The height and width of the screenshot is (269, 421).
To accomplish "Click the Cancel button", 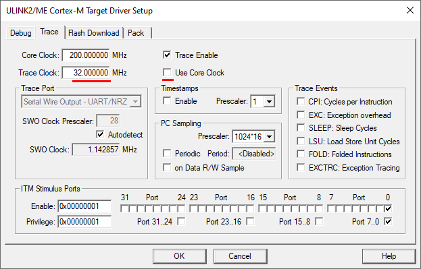I will click(x=241, y=256).
